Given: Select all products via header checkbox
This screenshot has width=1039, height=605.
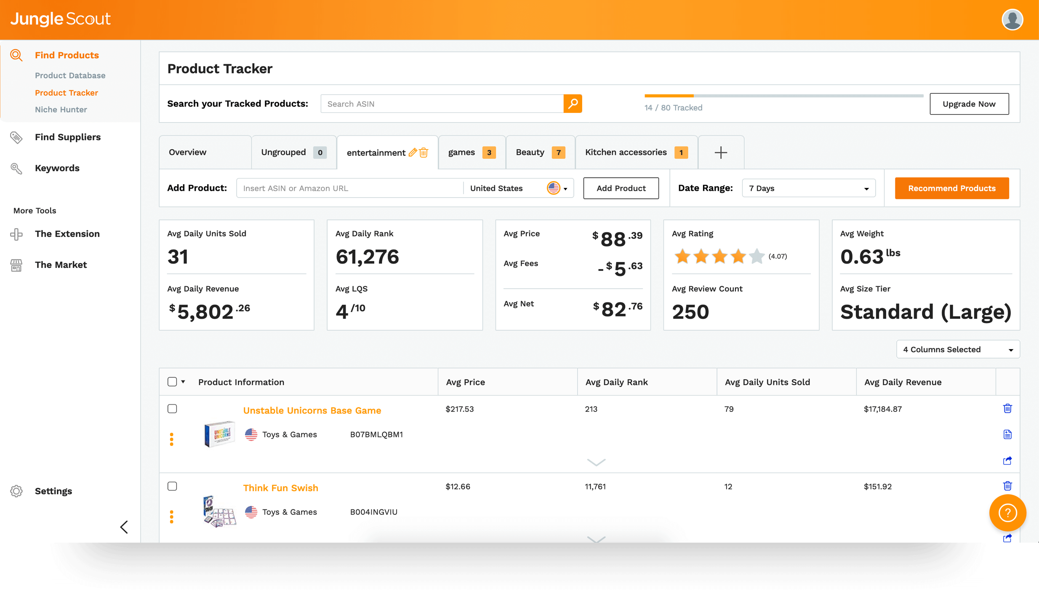Looking at the screenshot, I should [172, 381].
